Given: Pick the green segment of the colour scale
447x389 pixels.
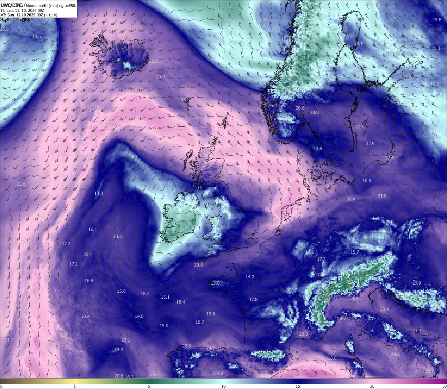Looking at the screenshot, I should (x=149, y=381).
